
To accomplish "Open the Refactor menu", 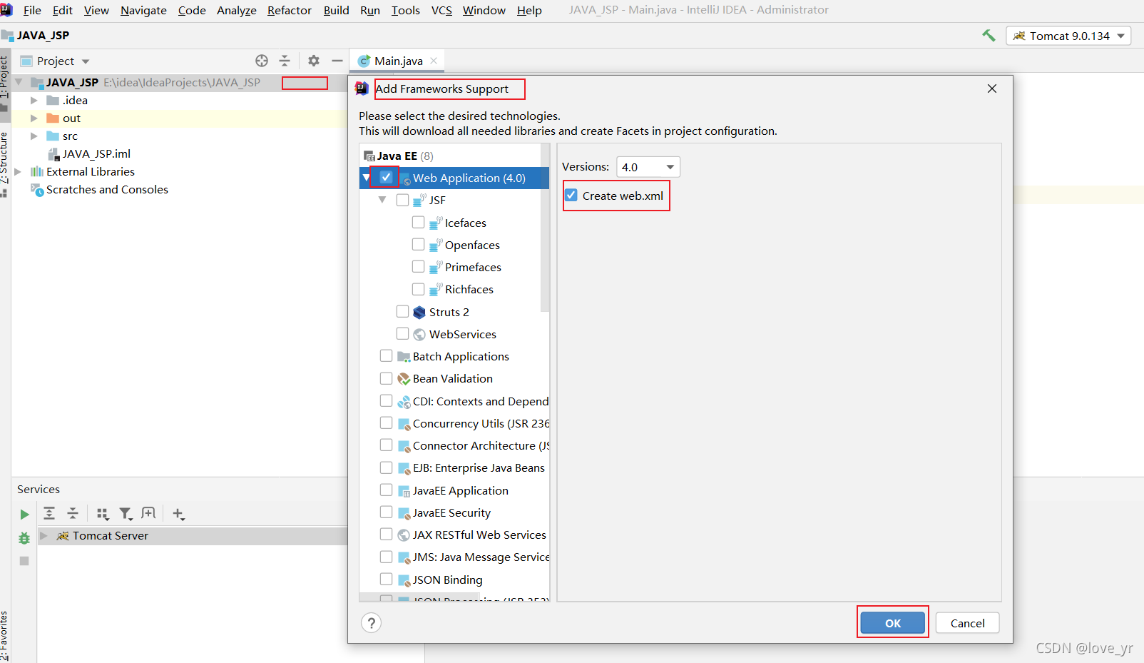I will pos(289,10).
